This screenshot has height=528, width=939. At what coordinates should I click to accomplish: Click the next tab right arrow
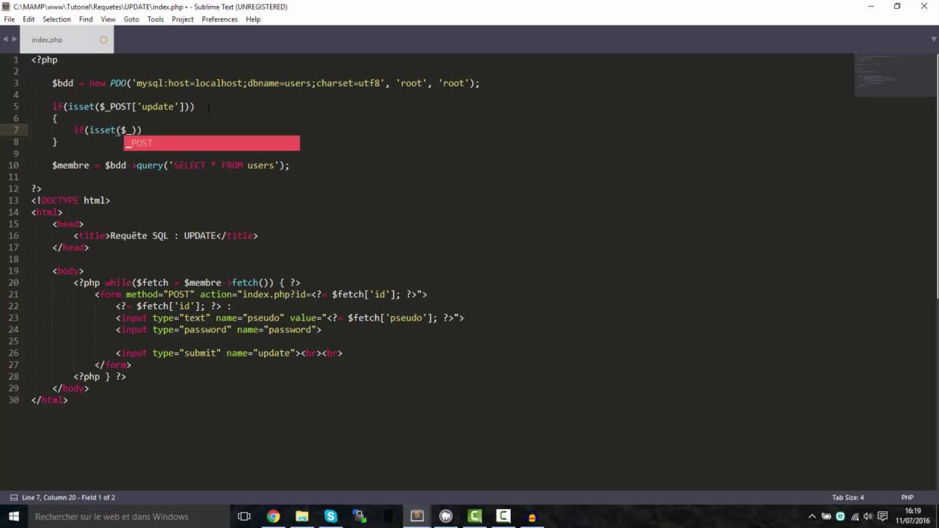(x=14, y=39)
